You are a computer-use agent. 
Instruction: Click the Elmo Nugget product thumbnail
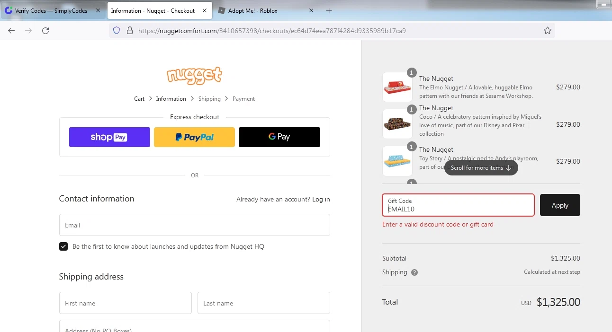click(397, 87)
